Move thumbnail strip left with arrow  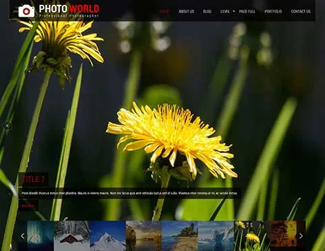click(23, 236)
